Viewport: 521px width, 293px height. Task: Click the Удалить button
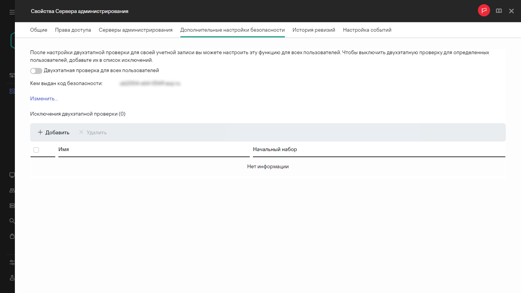[93, 133]
